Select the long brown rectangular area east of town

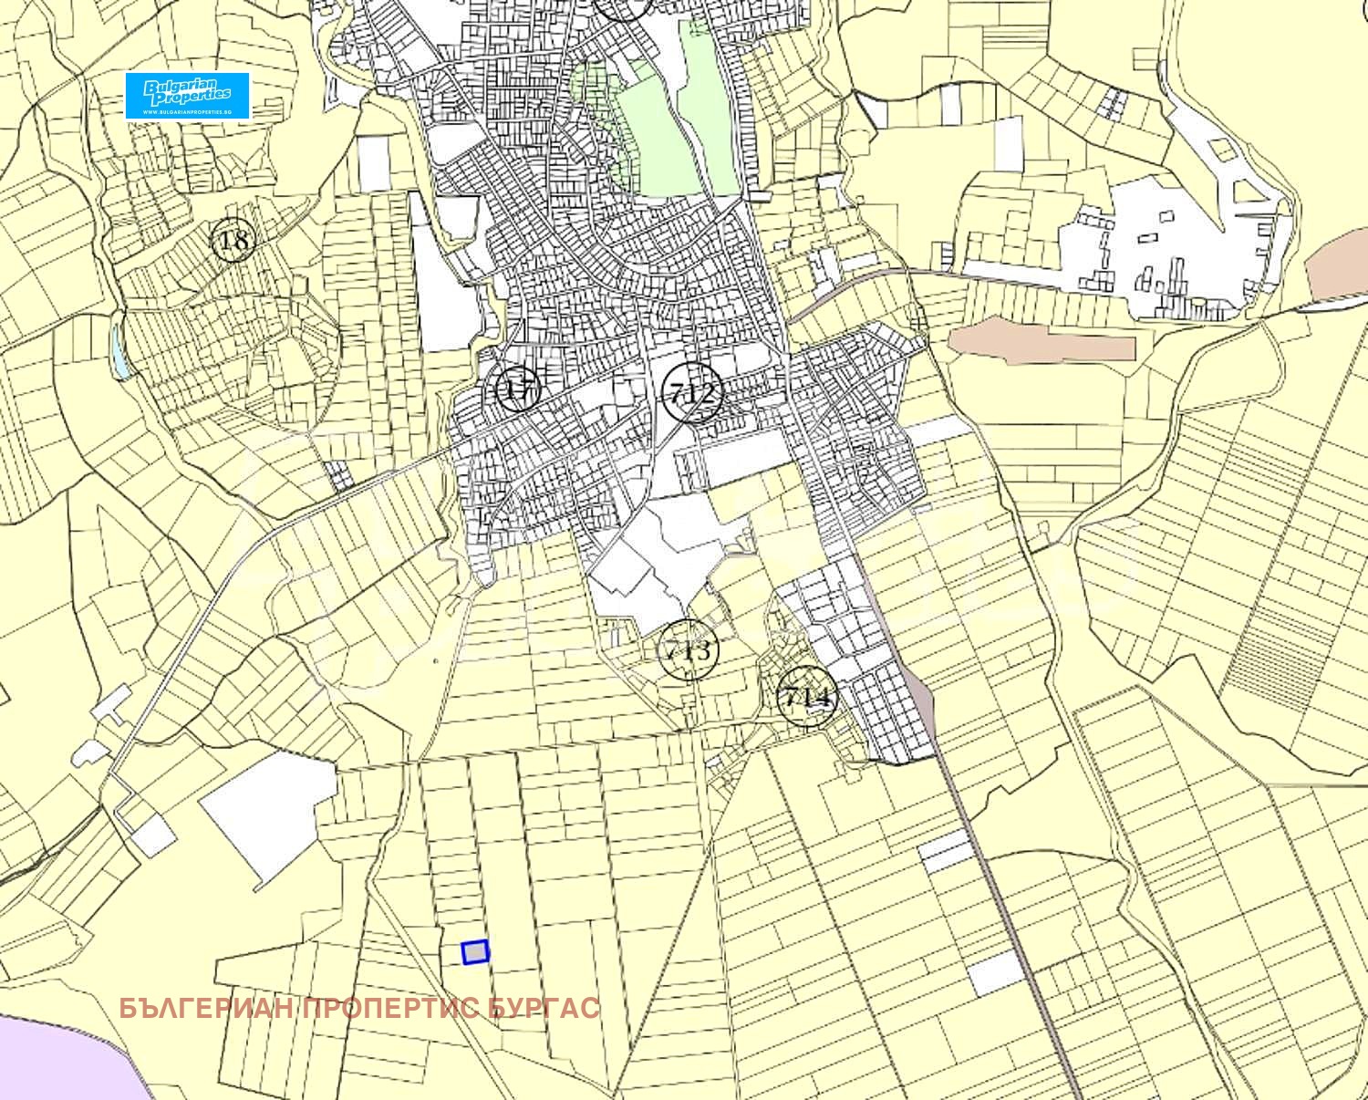1042,345
